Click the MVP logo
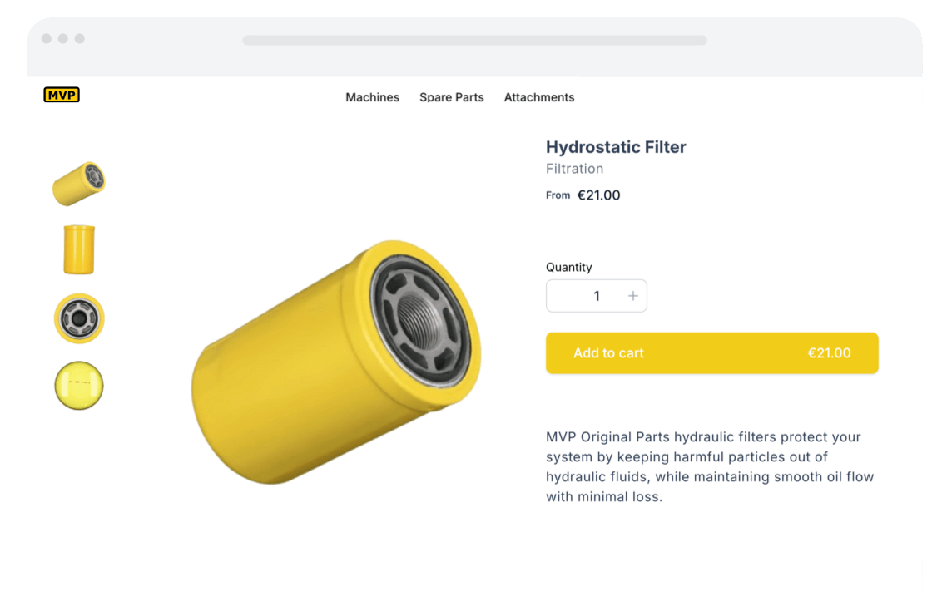 point(62,95)
